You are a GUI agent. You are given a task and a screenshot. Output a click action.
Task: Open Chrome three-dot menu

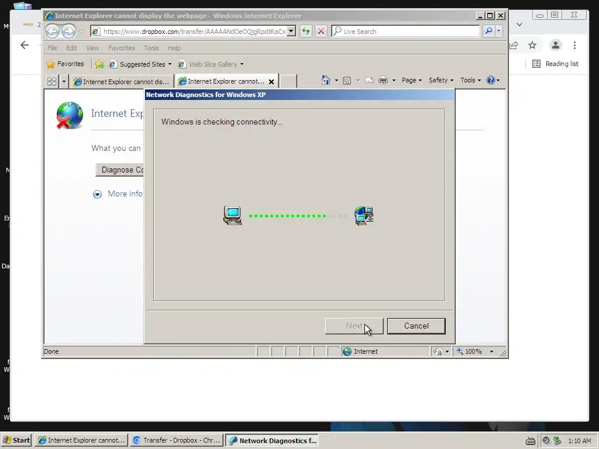pos(574,45)
